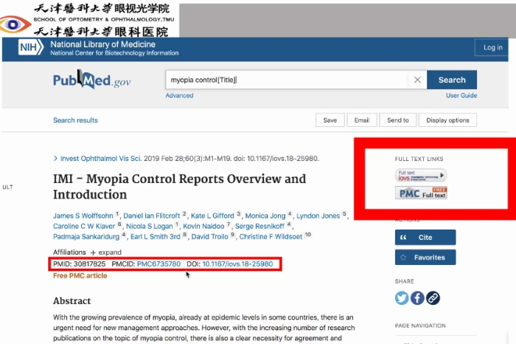The height and width of the screenshot is (344, 516).
Task: Click author James S Wolffsohn
Action: tap(82, 216)
